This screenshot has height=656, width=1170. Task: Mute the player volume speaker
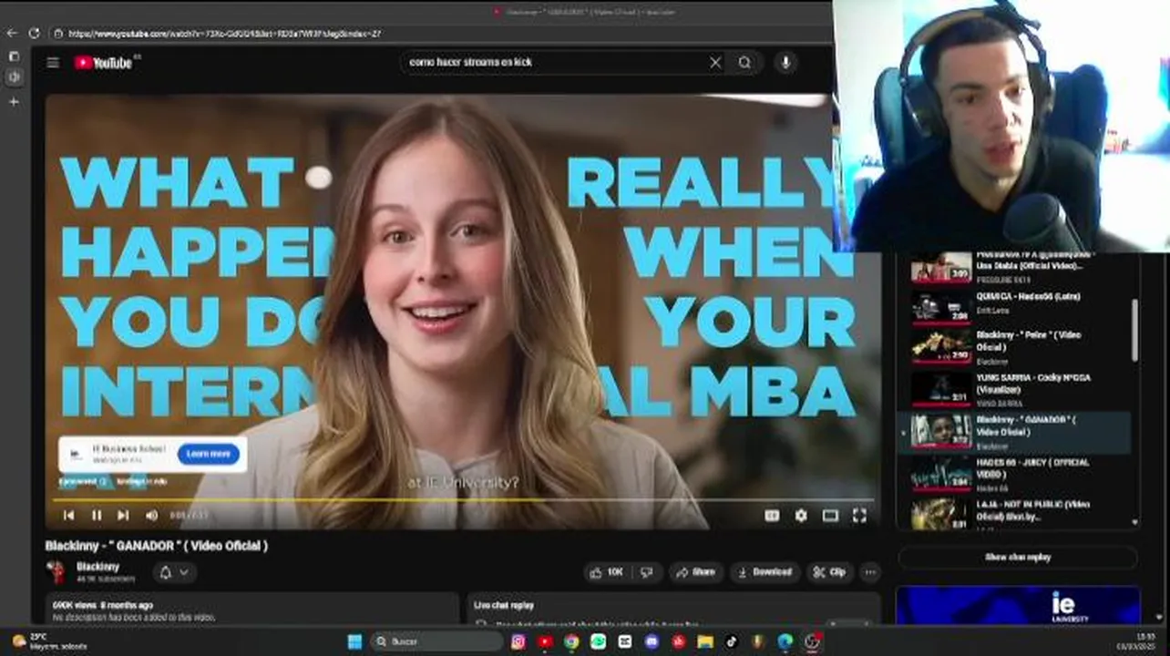point(151,516)
